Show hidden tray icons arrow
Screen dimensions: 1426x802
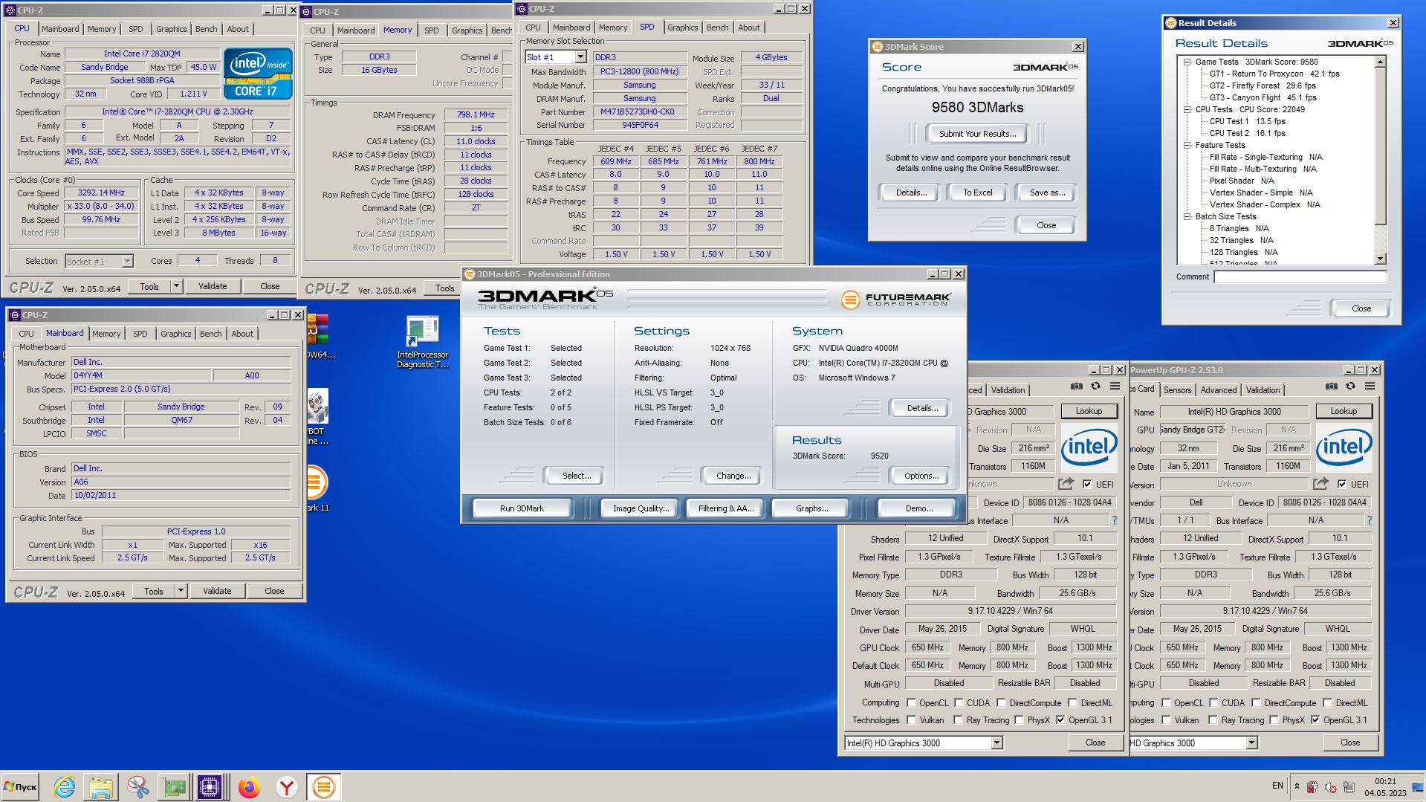[1297, 786]
